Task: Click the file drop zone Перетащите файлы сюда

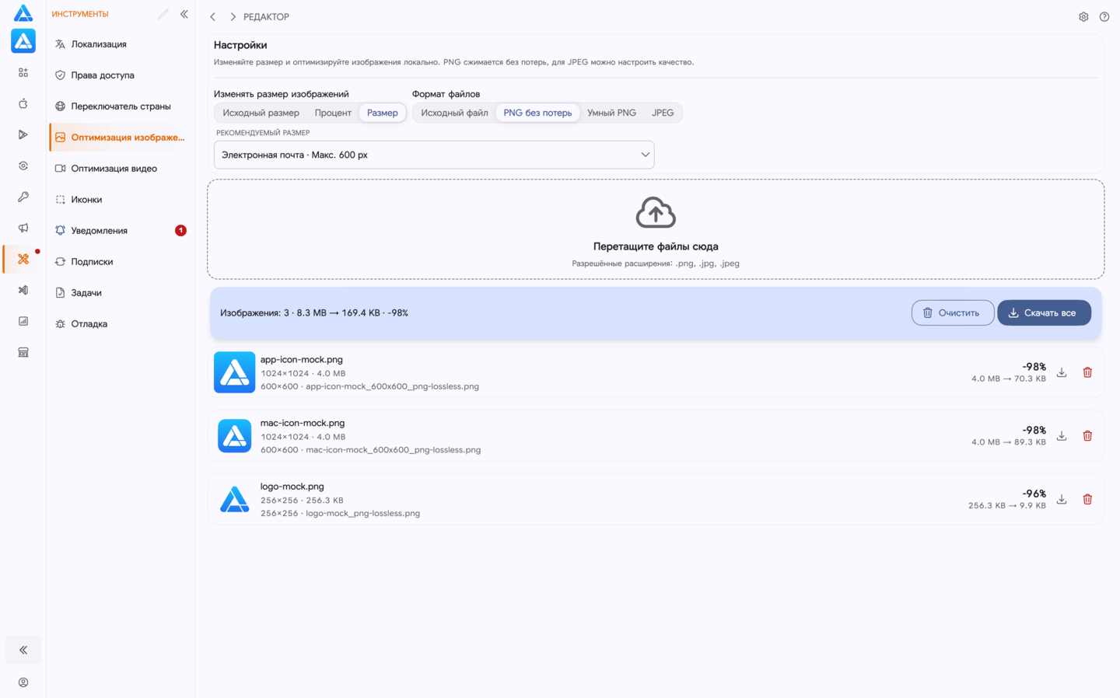Action: click(656, 229)
